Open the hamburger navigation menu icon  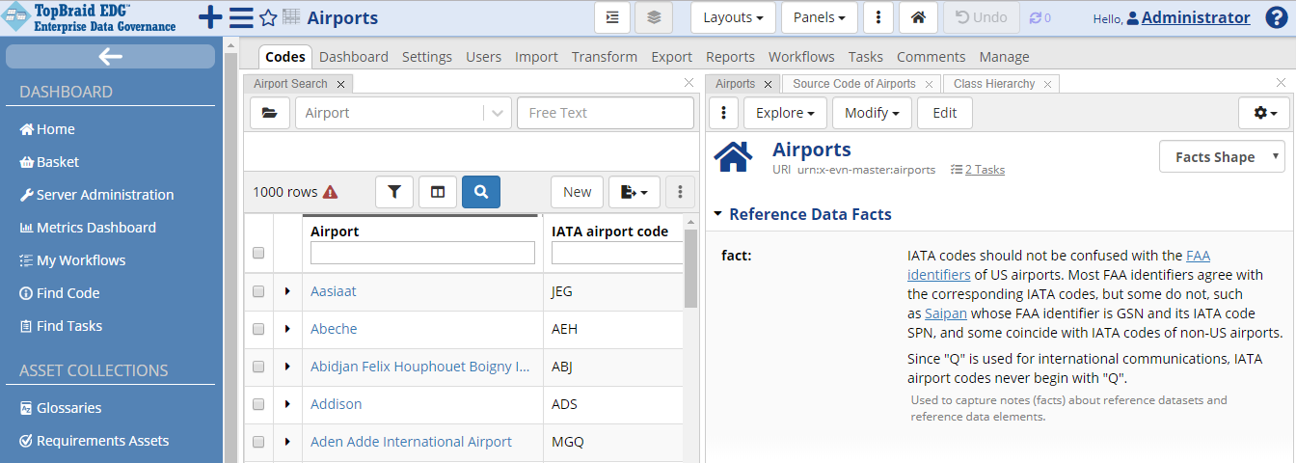pyautogui.click(x=241, y=17)
